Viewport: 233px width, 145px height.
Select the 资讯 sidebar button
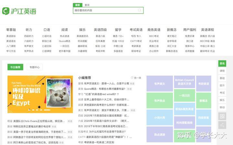coord(222,63)
